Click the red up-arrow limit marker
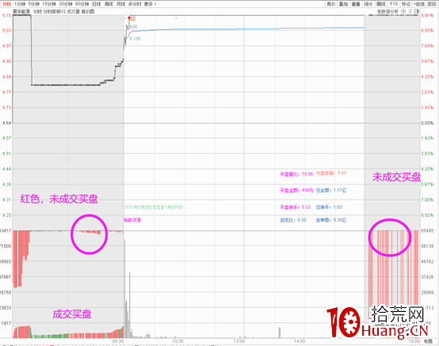The height and width of the screenshot is (346, 439). [129, 19]
